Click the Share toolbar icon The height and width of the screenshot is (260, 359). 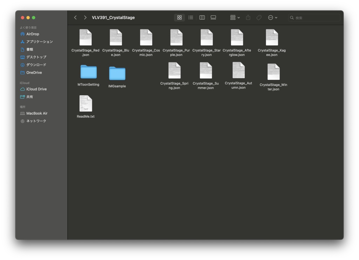pos(248,18)
